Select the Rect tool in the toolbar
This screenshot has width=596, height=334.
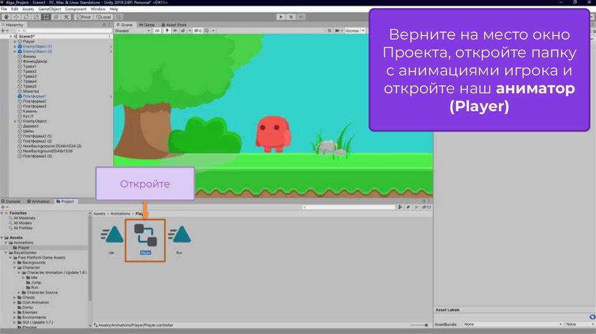click(46, 17)
